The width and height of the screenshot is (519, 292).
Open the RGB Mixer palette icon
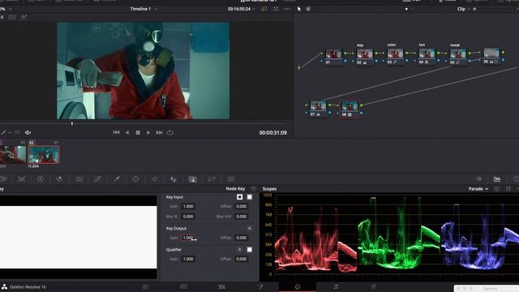[59, 179]
